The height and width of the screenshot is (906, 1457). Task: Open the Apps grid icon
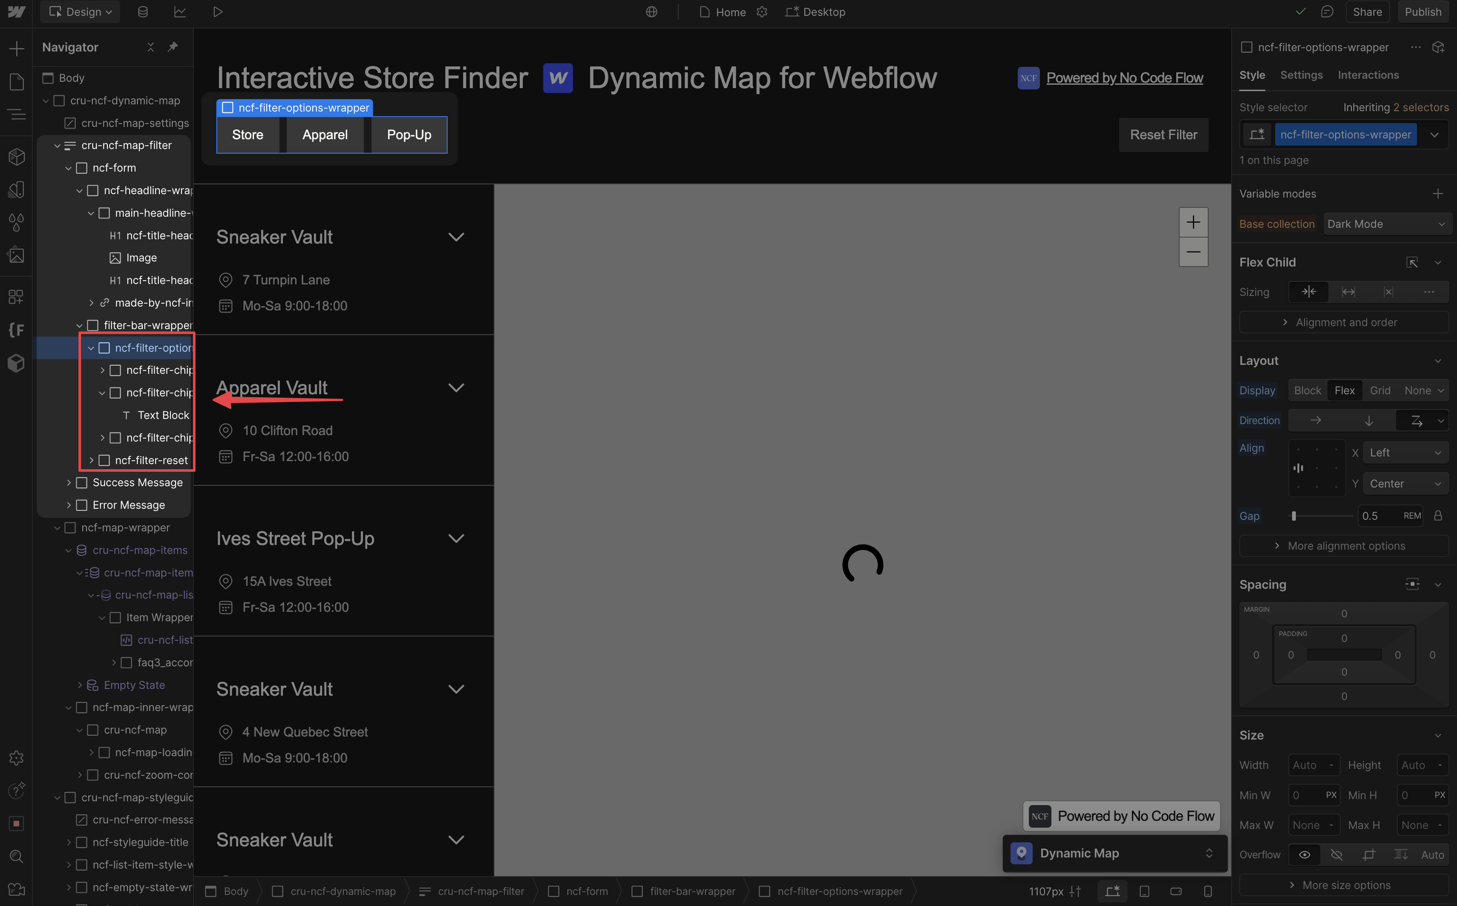point(16,297)
